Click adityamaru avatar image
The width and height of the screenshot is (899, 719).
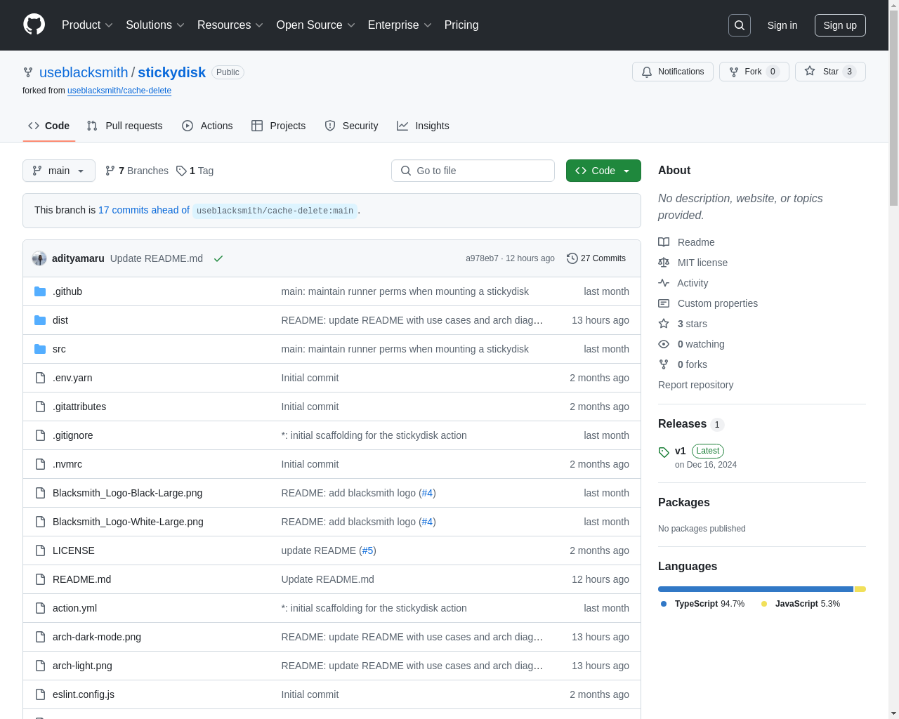click(39, 258)
